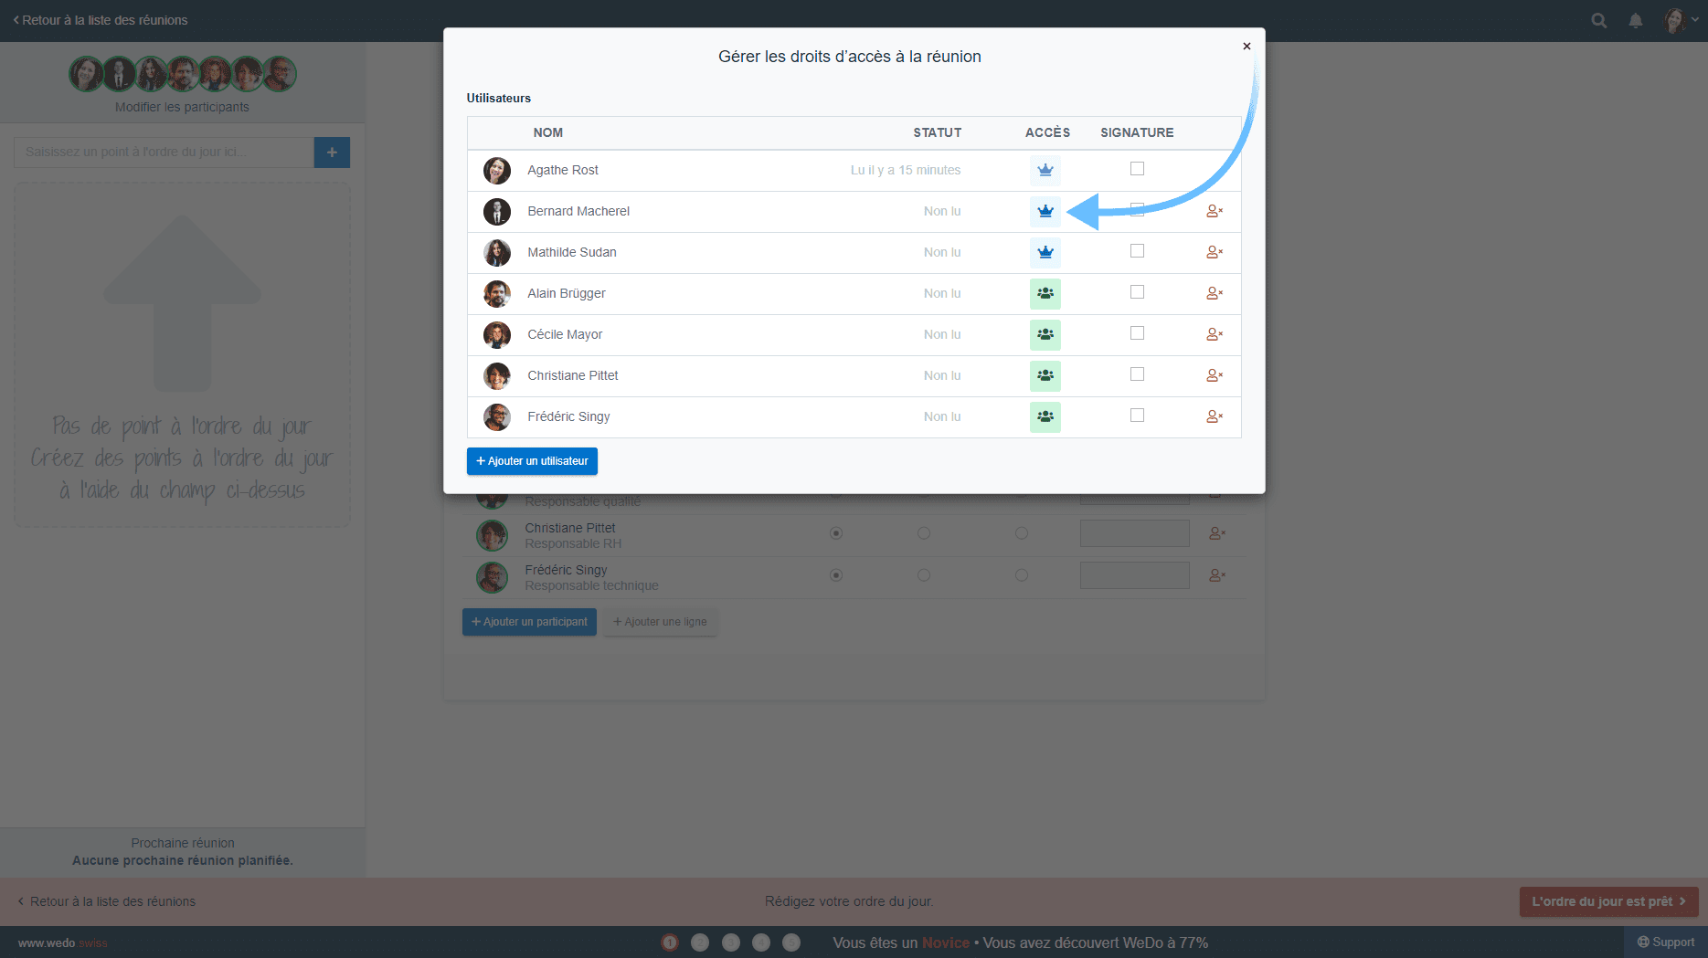Sort the user list by NOM column header
The height and width of the screenshot is (958, 1708).
pyautogui.click(x=547, y=133)
